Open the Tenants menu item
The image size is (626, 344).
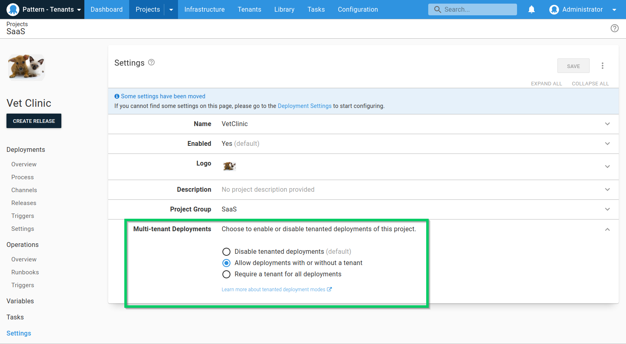pos(249,9)
